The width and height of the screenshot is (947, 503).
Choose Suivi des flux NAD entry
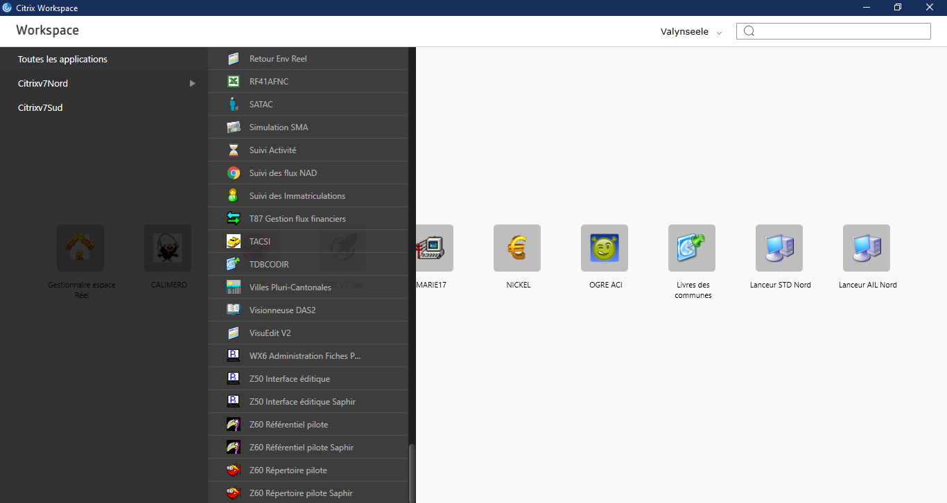[283, 173]
